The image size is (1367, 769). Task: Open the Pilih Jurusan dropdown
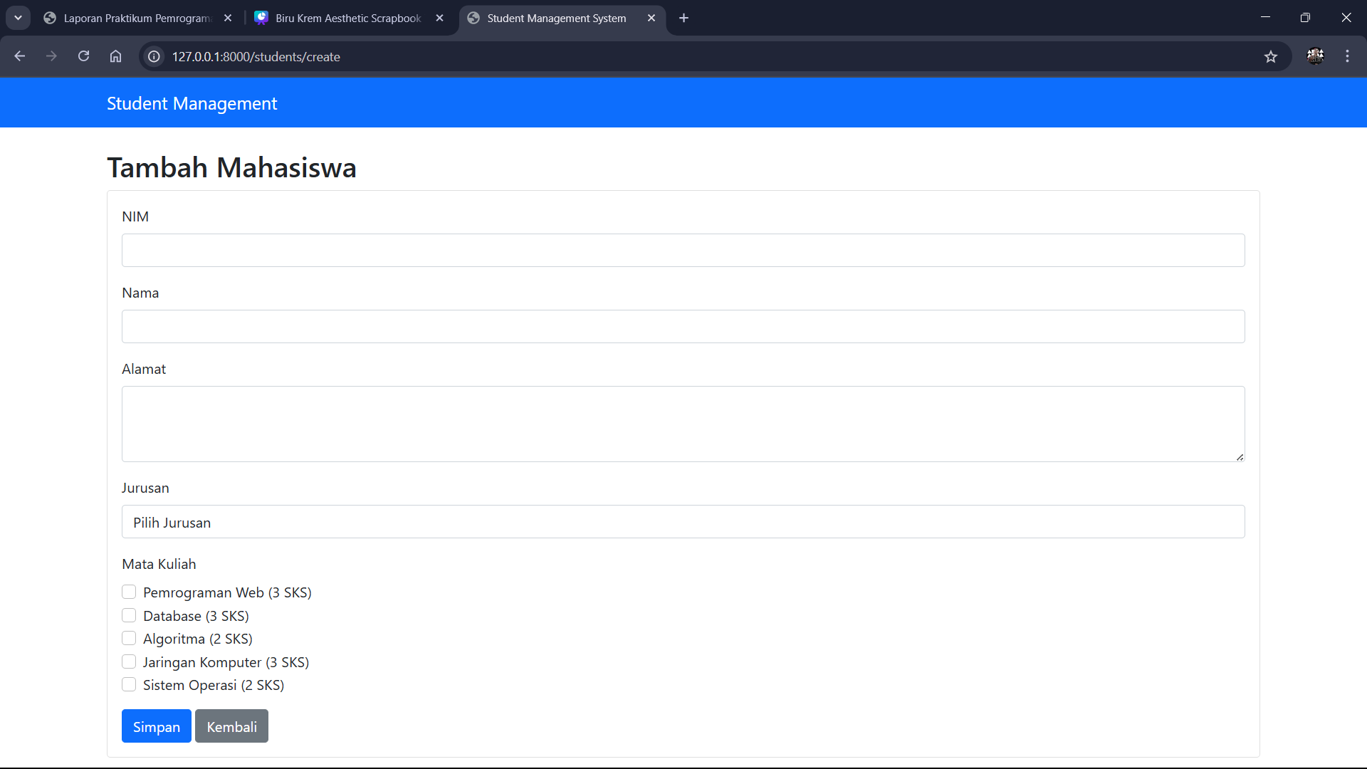coord(683,522)
